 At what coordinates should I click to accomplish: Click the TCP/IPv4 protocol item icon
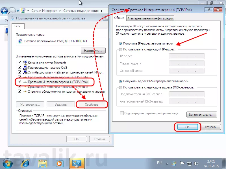(25, 82)
